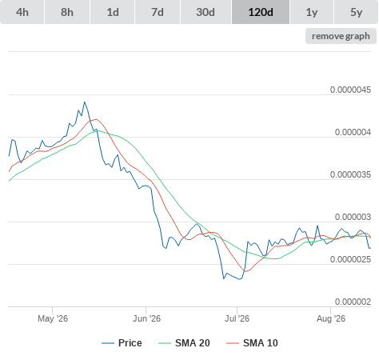Viewport: 379px width, 364px height.
Task: Show the 1d chart range
Action: [x=113, y=12]
